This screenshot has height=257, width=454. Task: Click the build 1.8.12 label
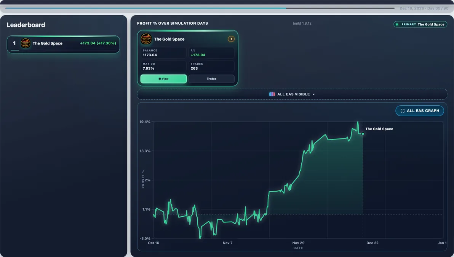[x=302, y=24]
